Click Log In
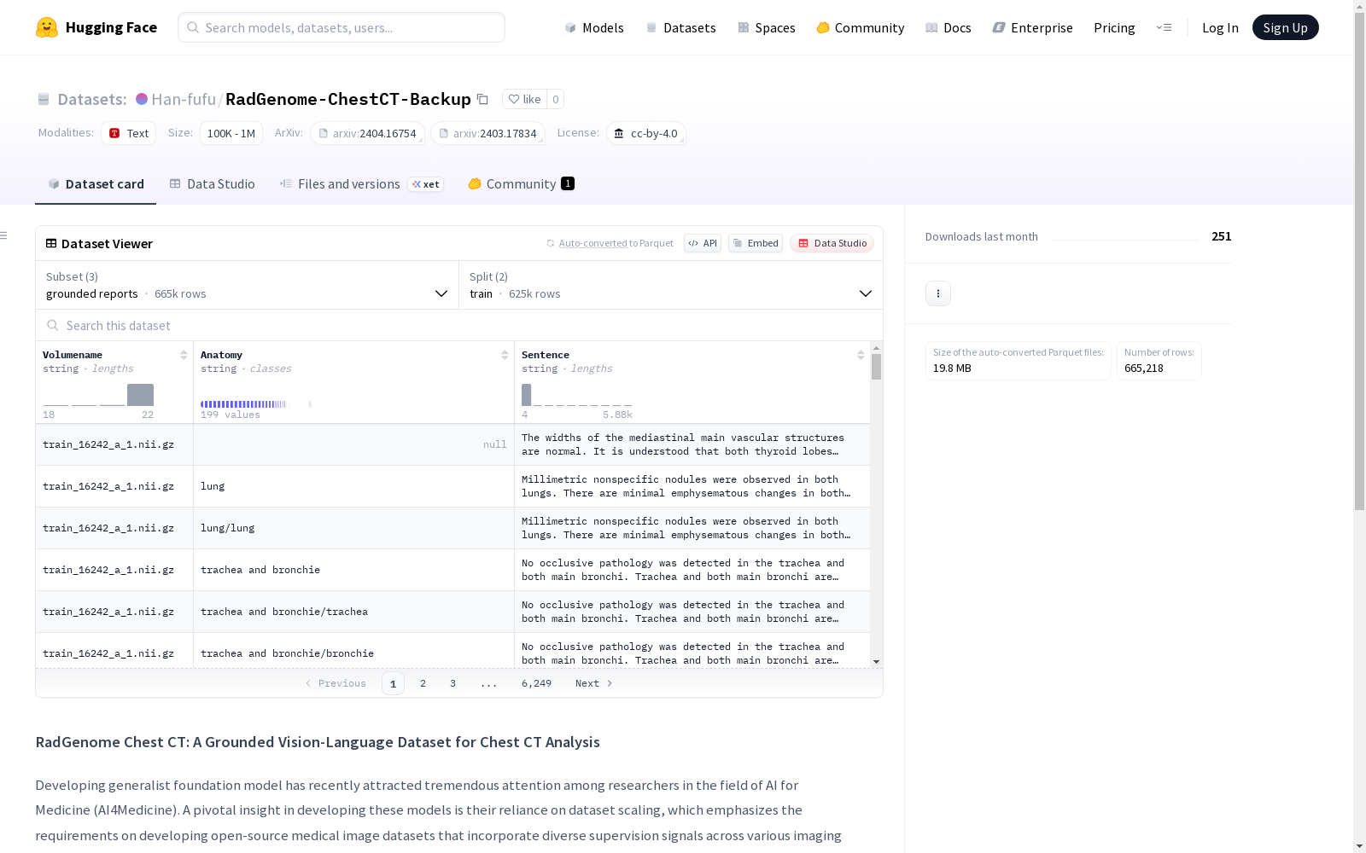The width and height of the screenshot is (1366, 853). 1220,27
